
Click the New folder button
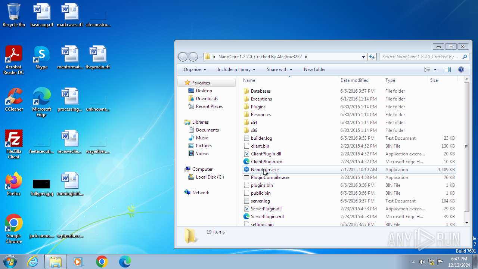[315, 69]
